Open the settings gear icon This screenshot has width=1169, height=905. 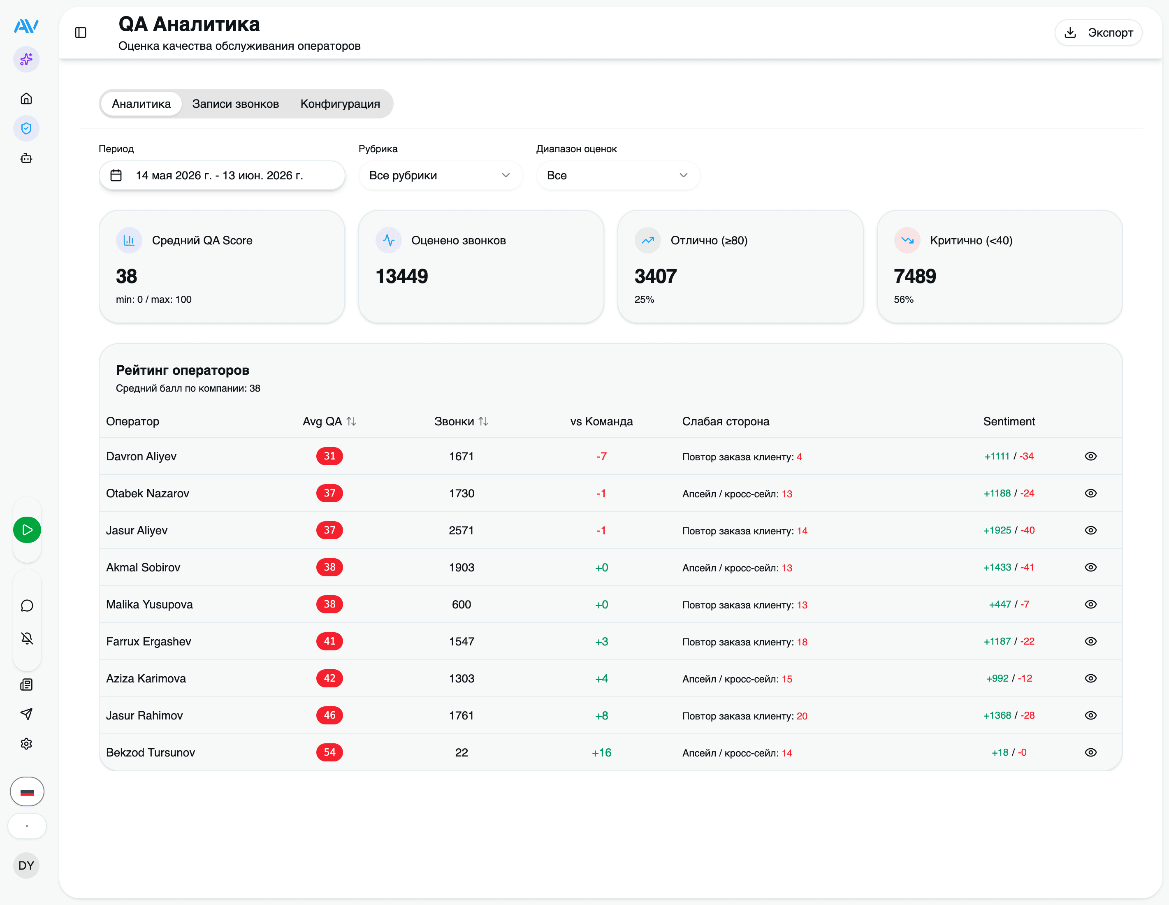[26, 744]
